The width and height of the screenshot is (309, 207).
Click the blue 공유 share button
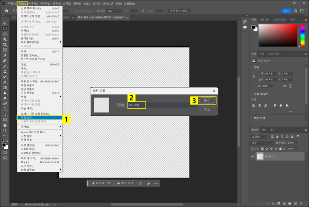pos(286,11)
